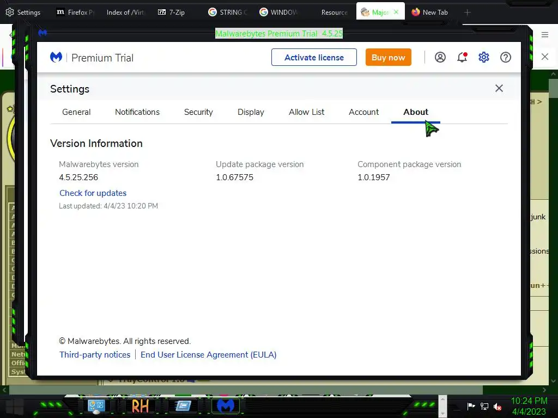Open the help question mark icon

click(x=505, y=57)
